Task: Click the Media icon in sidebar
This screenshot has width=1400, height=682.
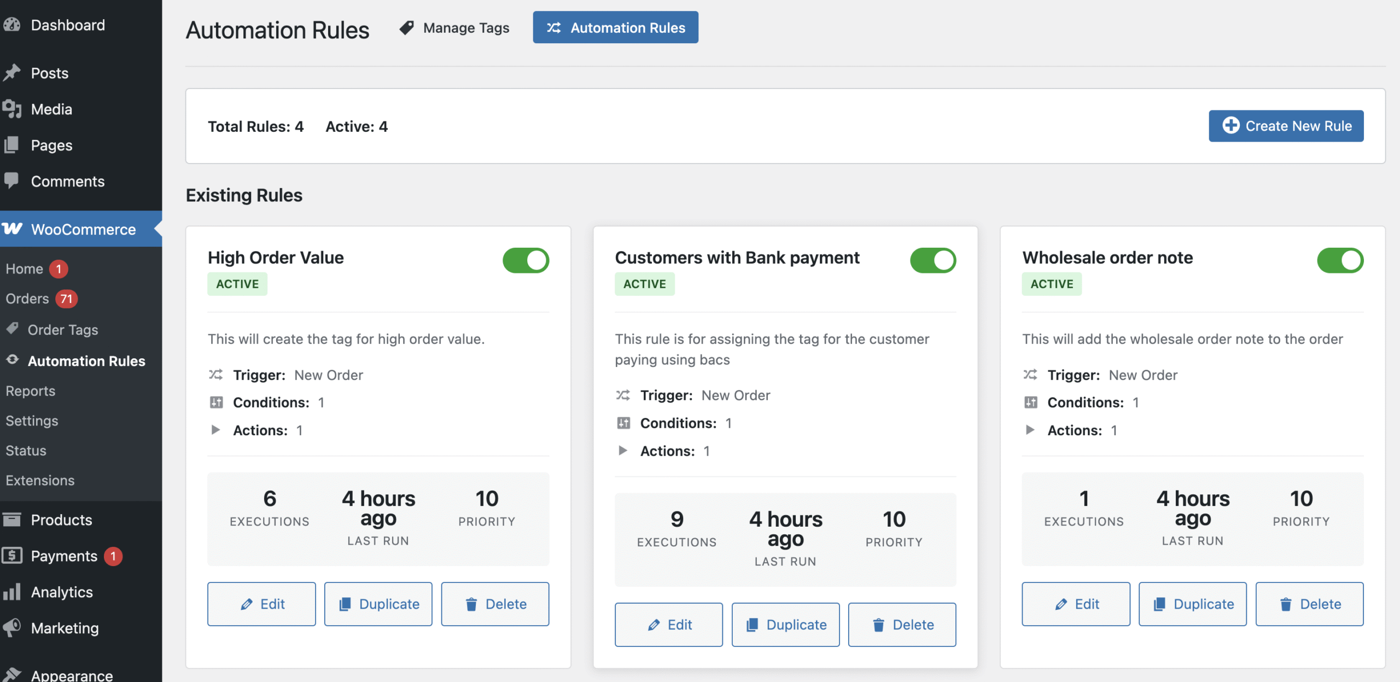Action: pos(12,109)
